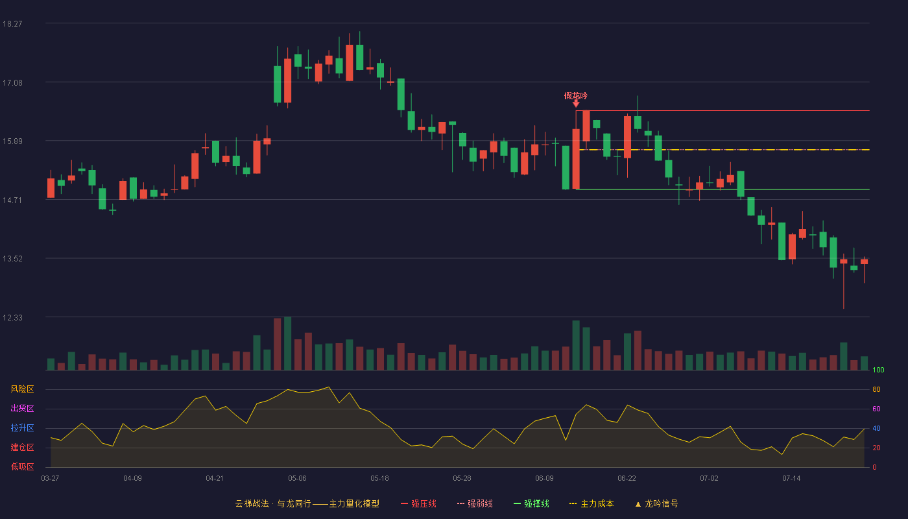Click the 03-27 date label

(50, 478)
